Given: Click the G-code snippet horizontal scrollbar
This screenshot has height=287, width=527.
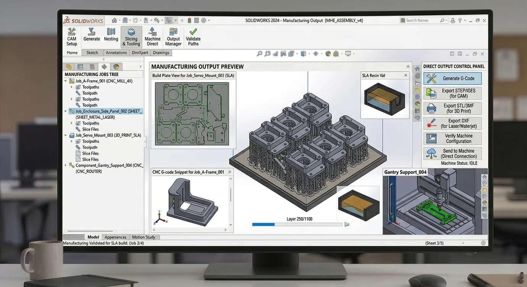Looking at the screenshot, I should coord(190,230).
